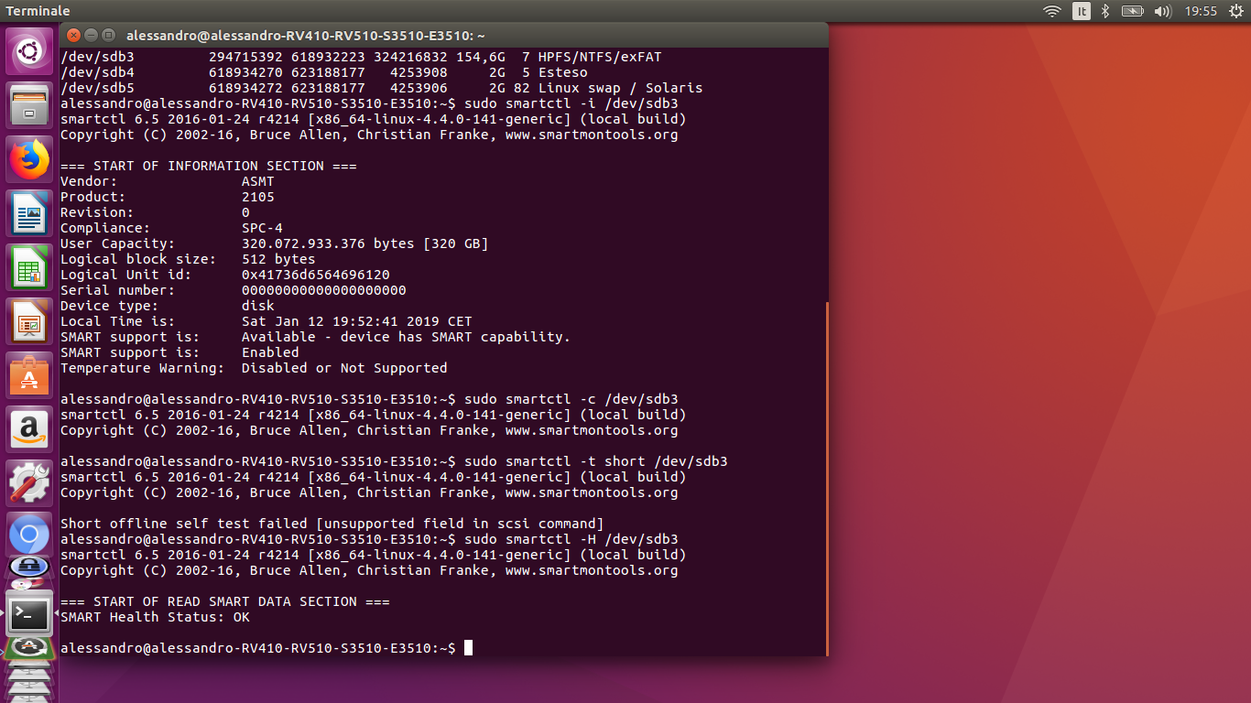
Task: Expand the 'It' keyboard layout menu
Action: 1082,11
